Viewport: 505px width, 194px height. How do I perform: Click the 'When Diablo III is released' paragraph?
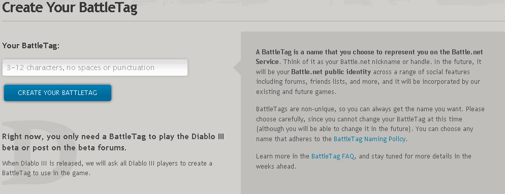coord(107,168)
